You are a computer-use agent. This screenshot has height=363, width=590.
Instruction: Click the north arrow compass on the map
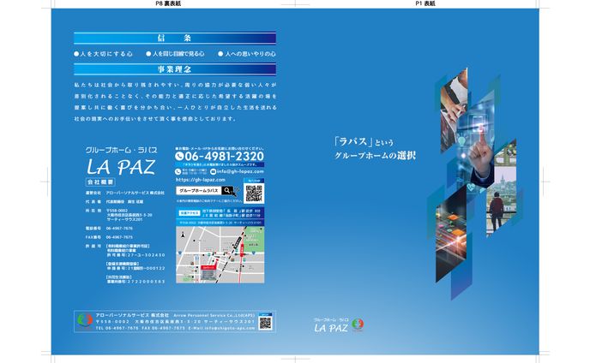click(x=183, y=235)
